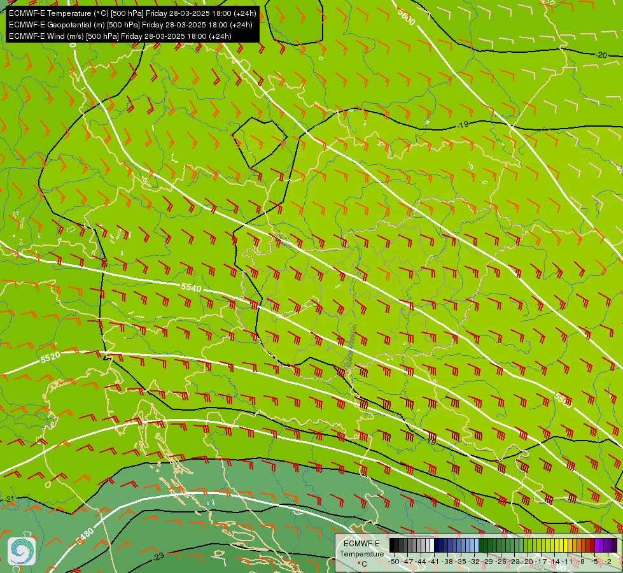Screen dimensions: 623x573
Task: Click the -50 tick label in the legend
Action: [394, 562]
